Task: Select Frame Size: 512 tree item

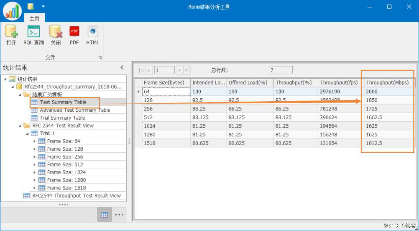Action: (x=65, y=164)
